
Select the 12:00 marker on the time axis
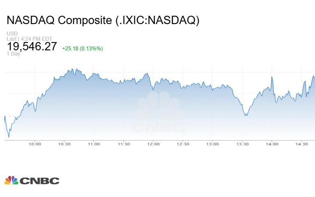pyautogui.click(x=153, y=144)
